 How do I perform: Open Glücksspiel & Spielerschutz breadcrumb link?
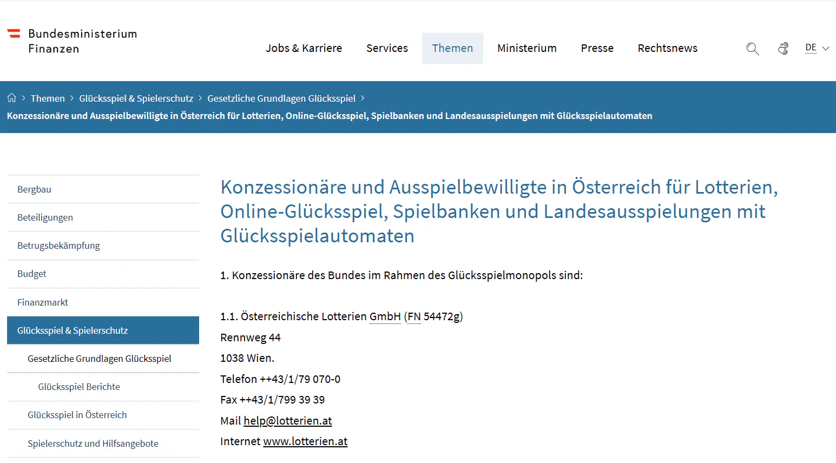(136, 98)
